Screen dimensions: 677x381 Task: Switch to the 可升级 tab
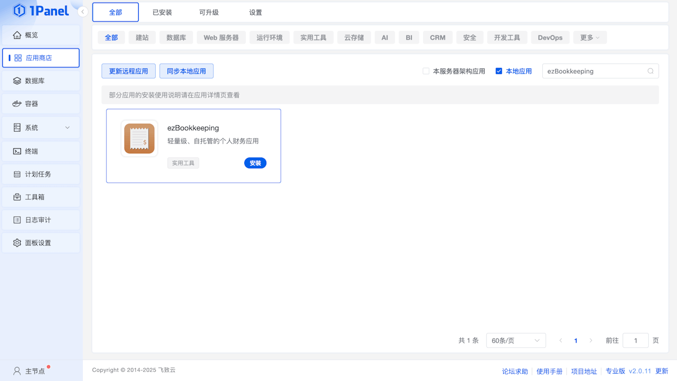(209, 12)
